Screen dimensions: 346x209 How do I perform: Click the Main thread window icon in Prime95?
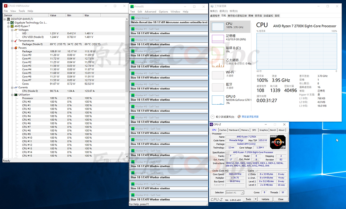click(133, 18)
